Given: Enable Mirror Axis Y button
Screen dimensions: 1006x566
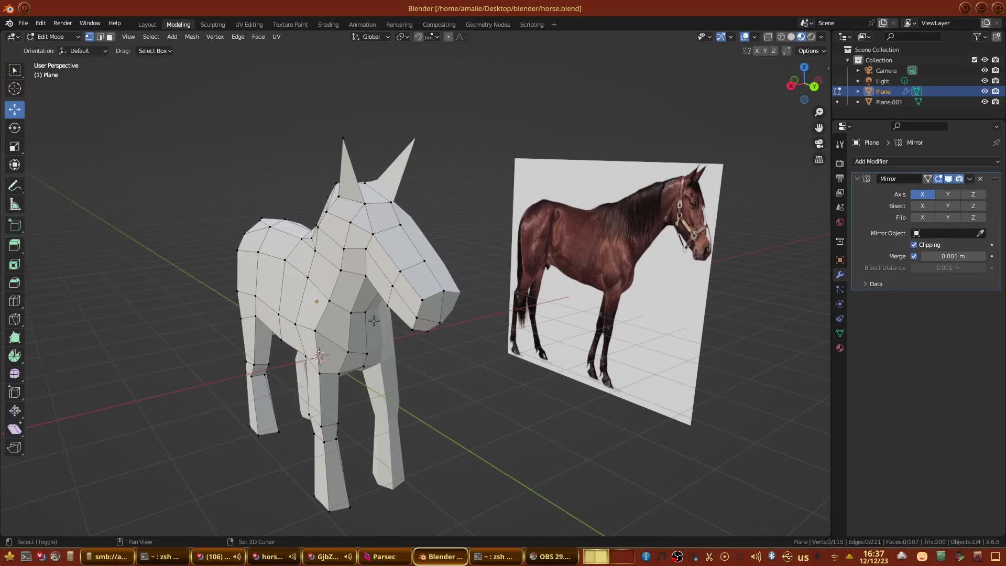Looking at the screenshot, I should 947,194.
